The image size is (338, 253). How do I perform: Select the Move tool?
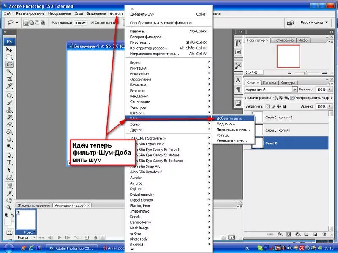coord(9,49)
